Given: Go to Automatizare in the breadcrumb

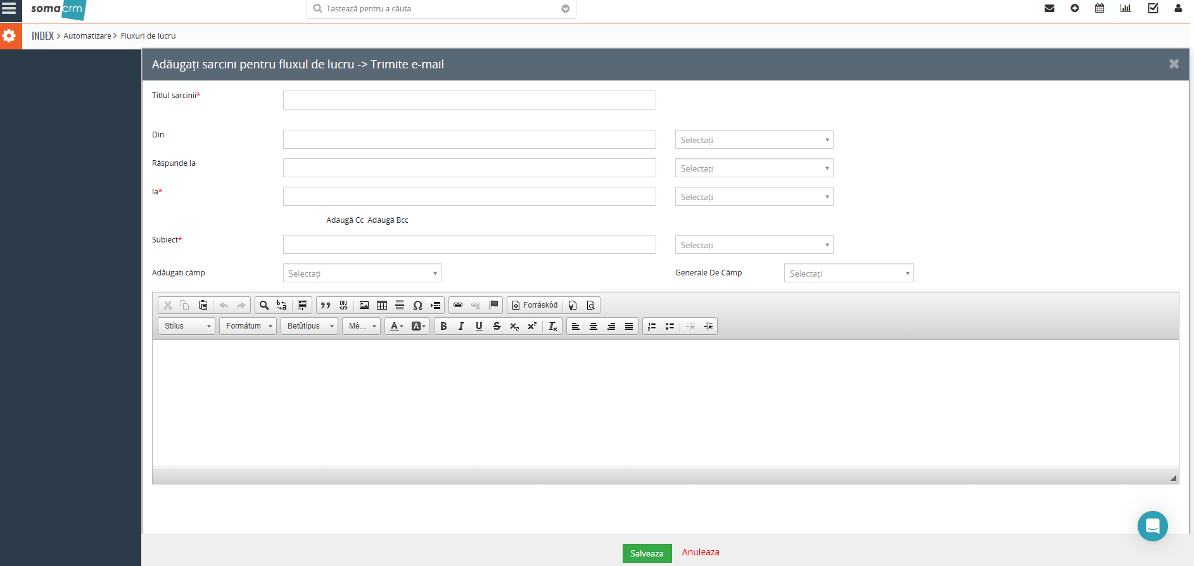Looking at the screenshot, I should point(87,36).
